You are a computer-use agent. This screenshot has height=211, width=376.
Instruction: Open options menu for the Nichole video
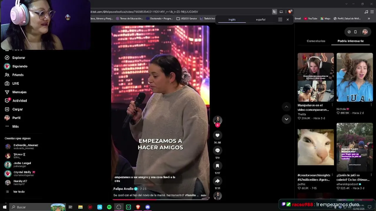point(371,105)
